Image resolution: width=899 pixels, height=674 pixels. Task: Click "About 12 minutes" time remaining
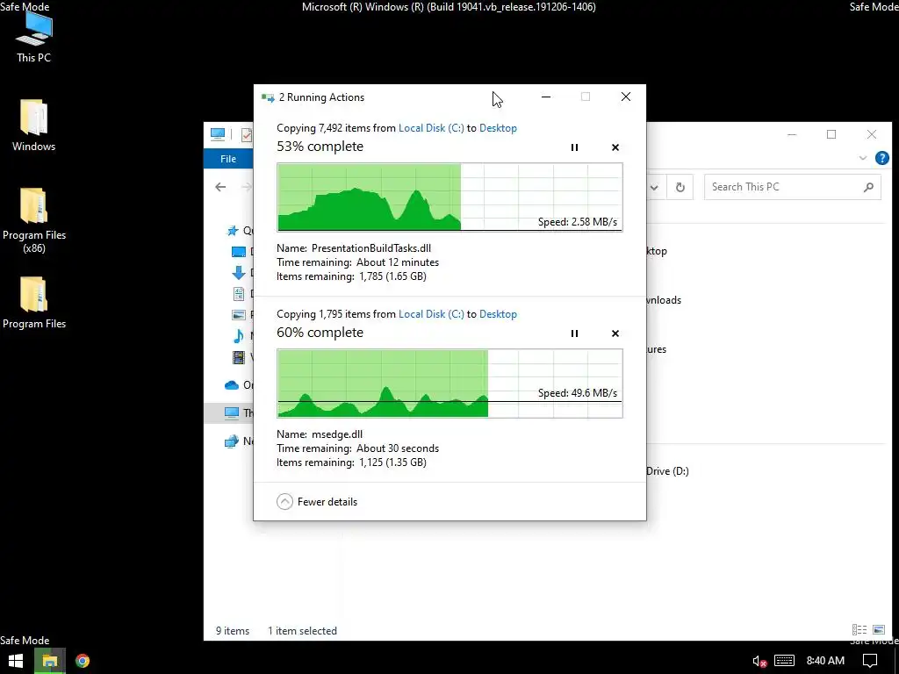(398, 262)
